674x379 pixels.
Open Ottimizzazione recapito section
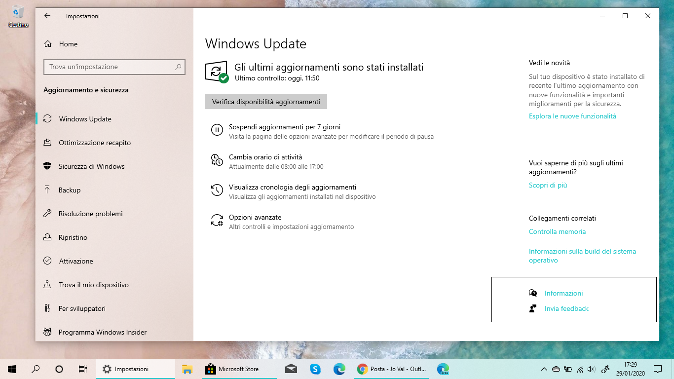coord(95,143)
